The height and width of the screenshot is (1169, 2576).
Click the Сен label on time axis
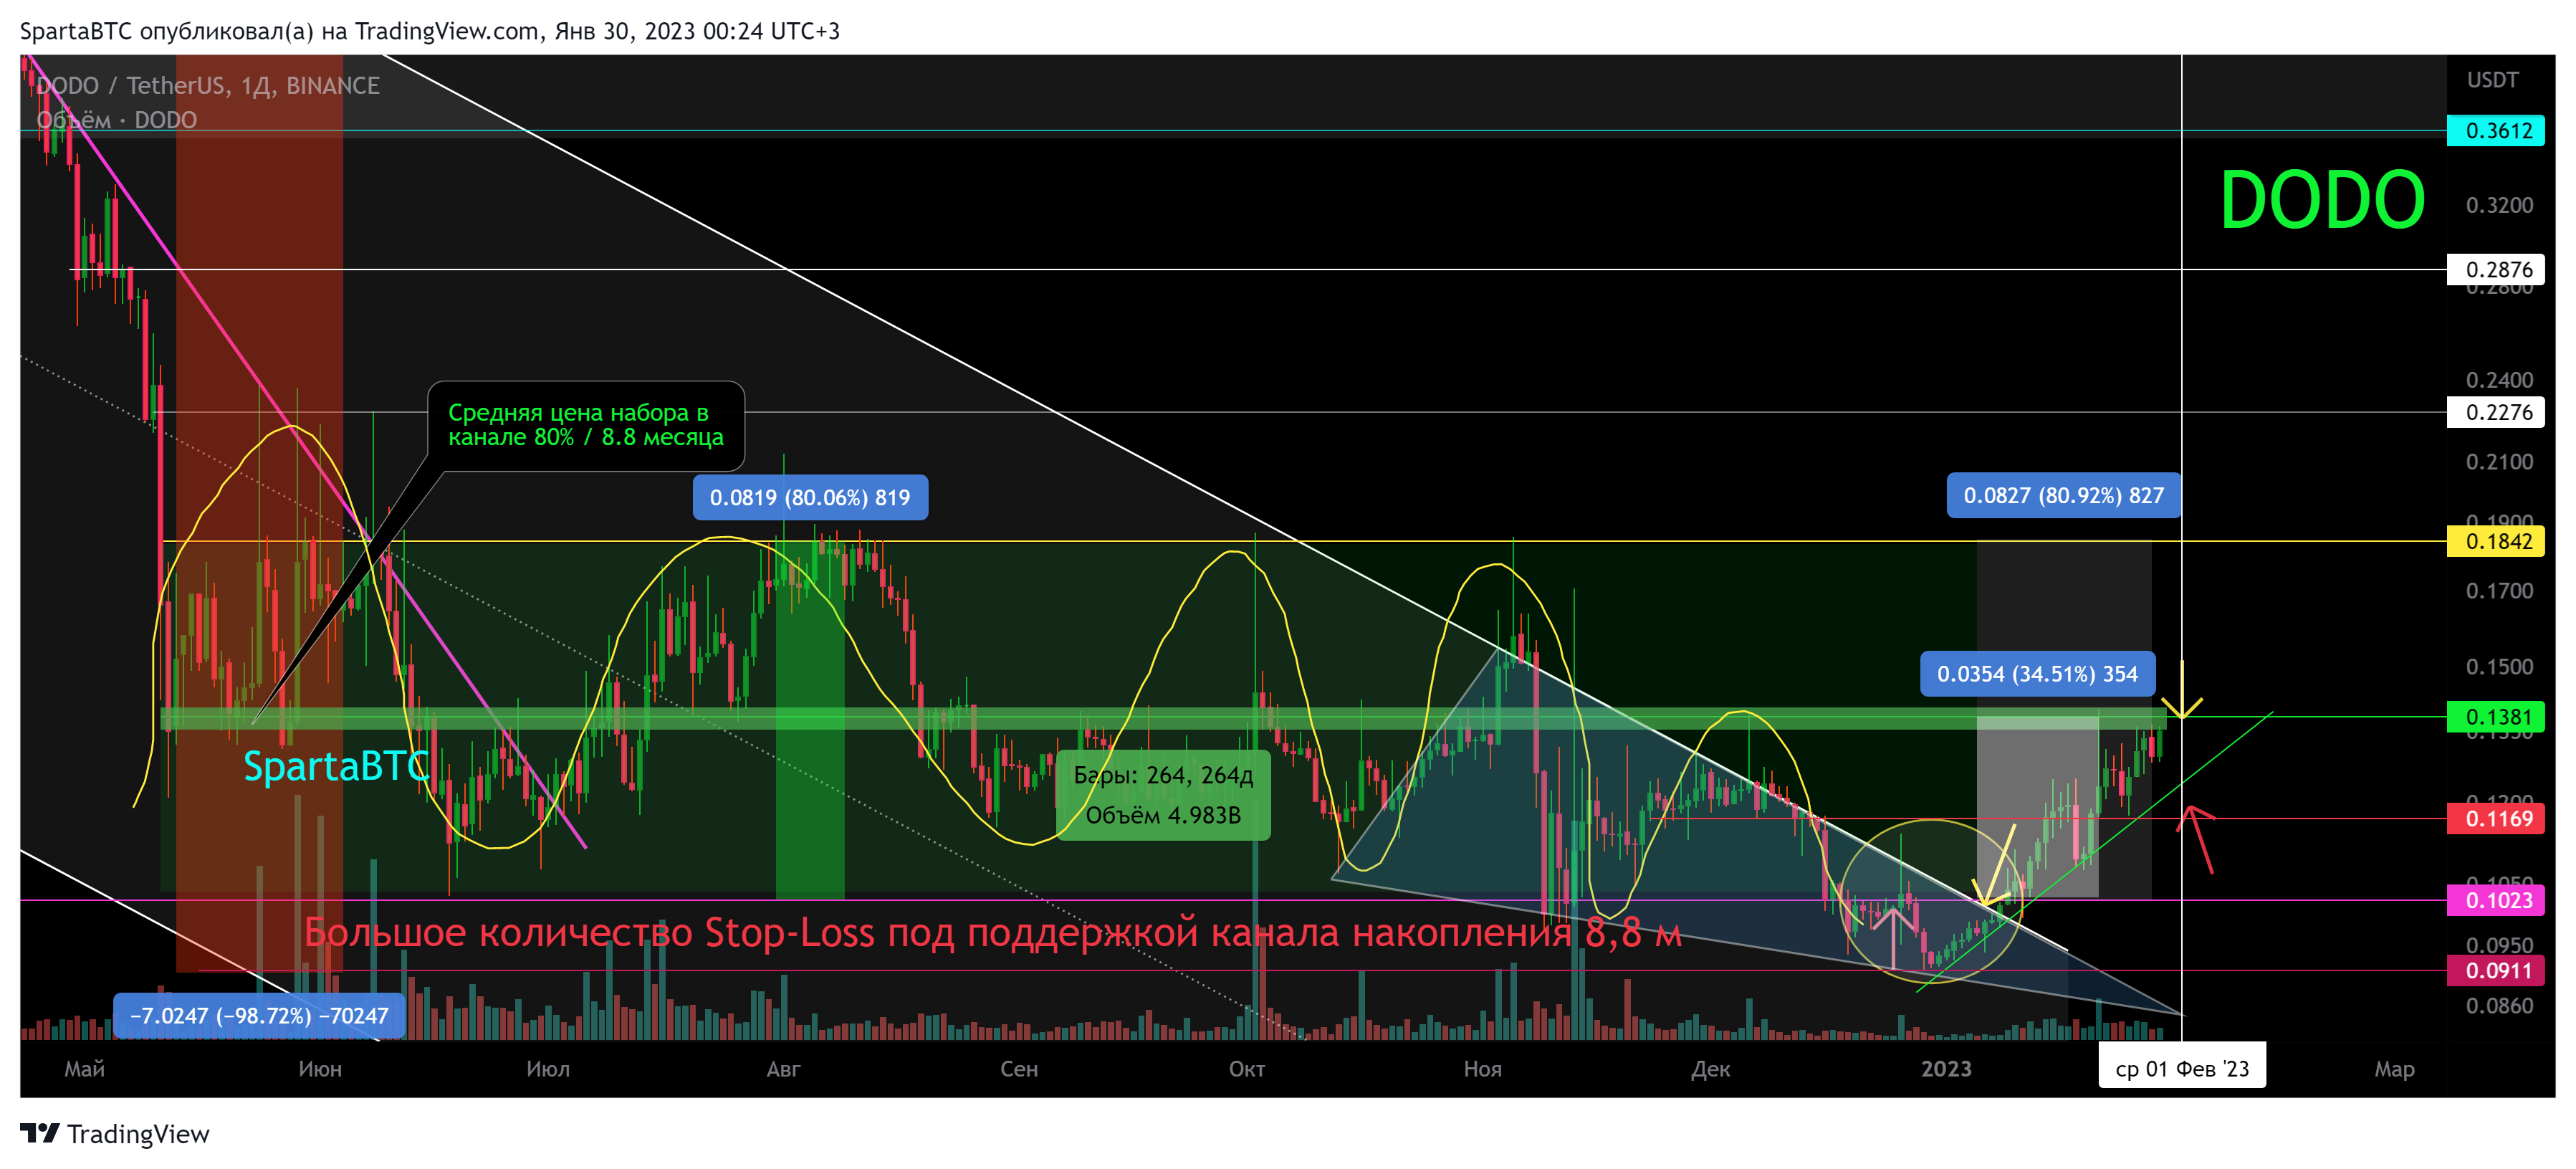click(x=1019, y=1069)
